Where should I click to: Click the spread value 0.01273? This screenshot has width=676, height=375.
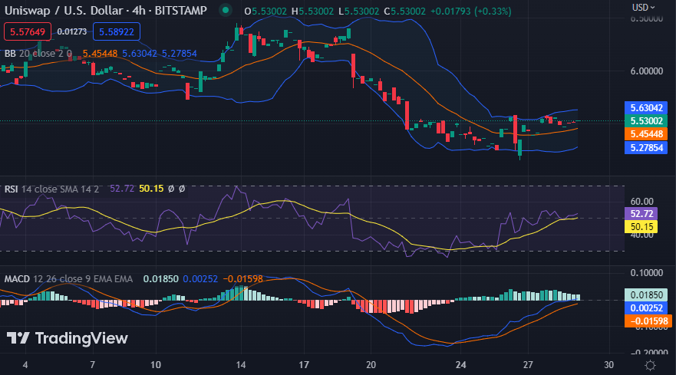[72, 31]
